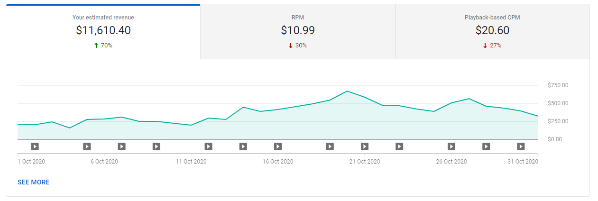Open video marker above the 21 Oct 2020 label
The height and width of the screenshot is (201, 598).
[365, 146]
